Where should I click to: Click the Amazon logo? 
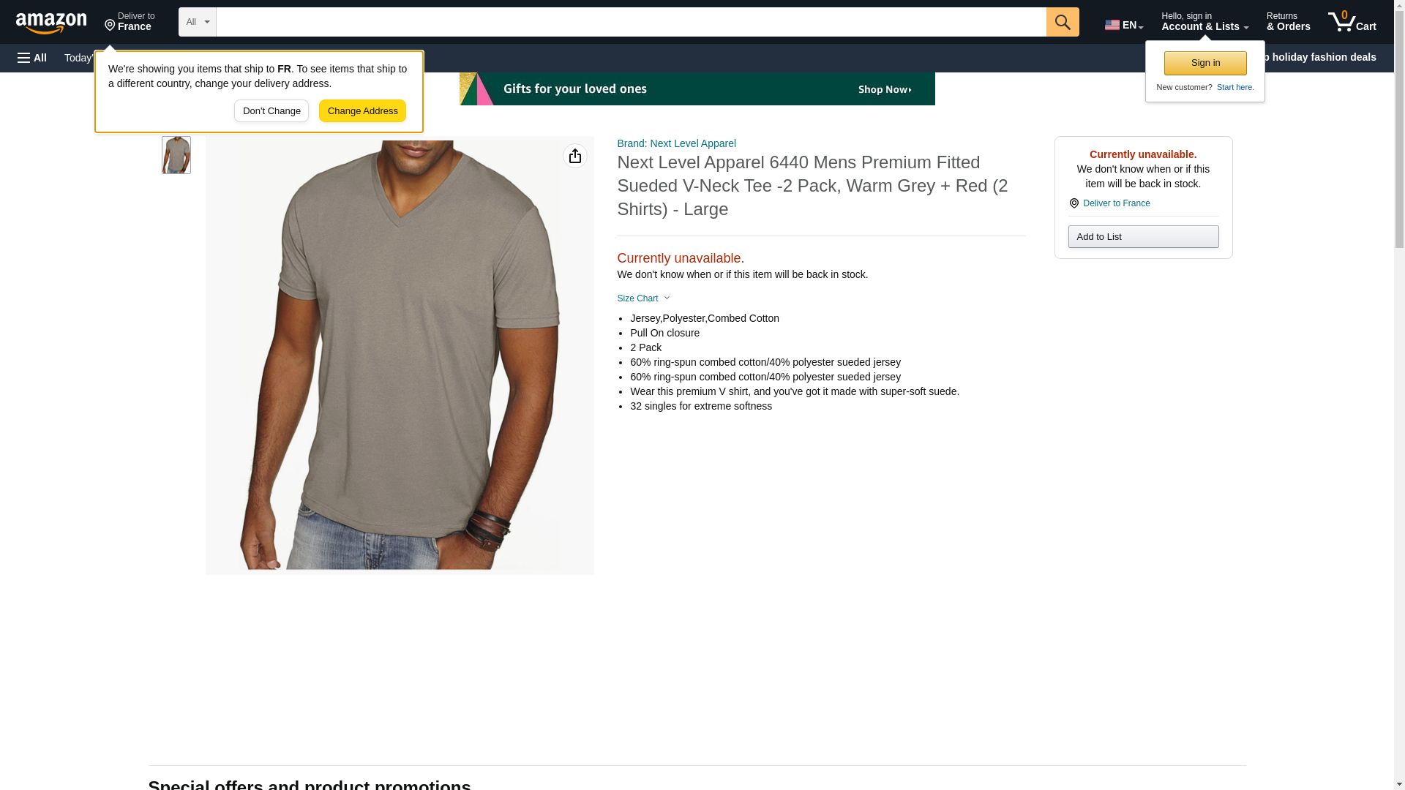[51, 23]
